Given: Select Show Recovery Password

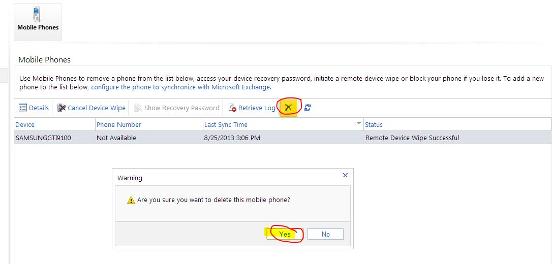Looking at the screenshot, I should pyautogui.click(x=177, y=108).
